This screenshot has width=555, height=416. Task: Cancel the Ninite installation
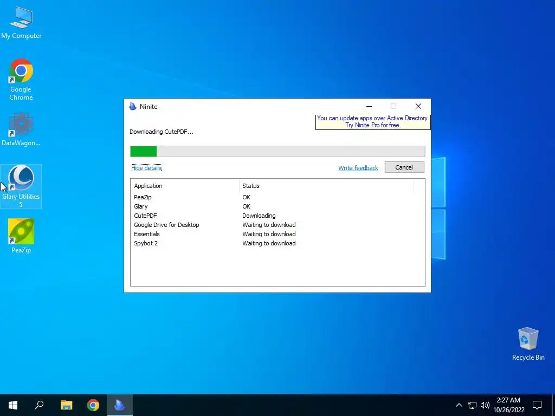click(404, 167)
